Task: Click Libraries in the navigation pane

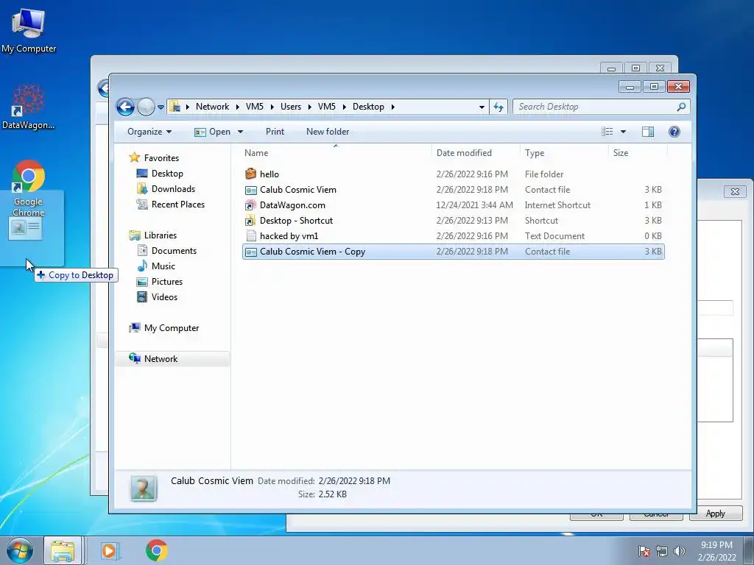Action: pos(160,235)
